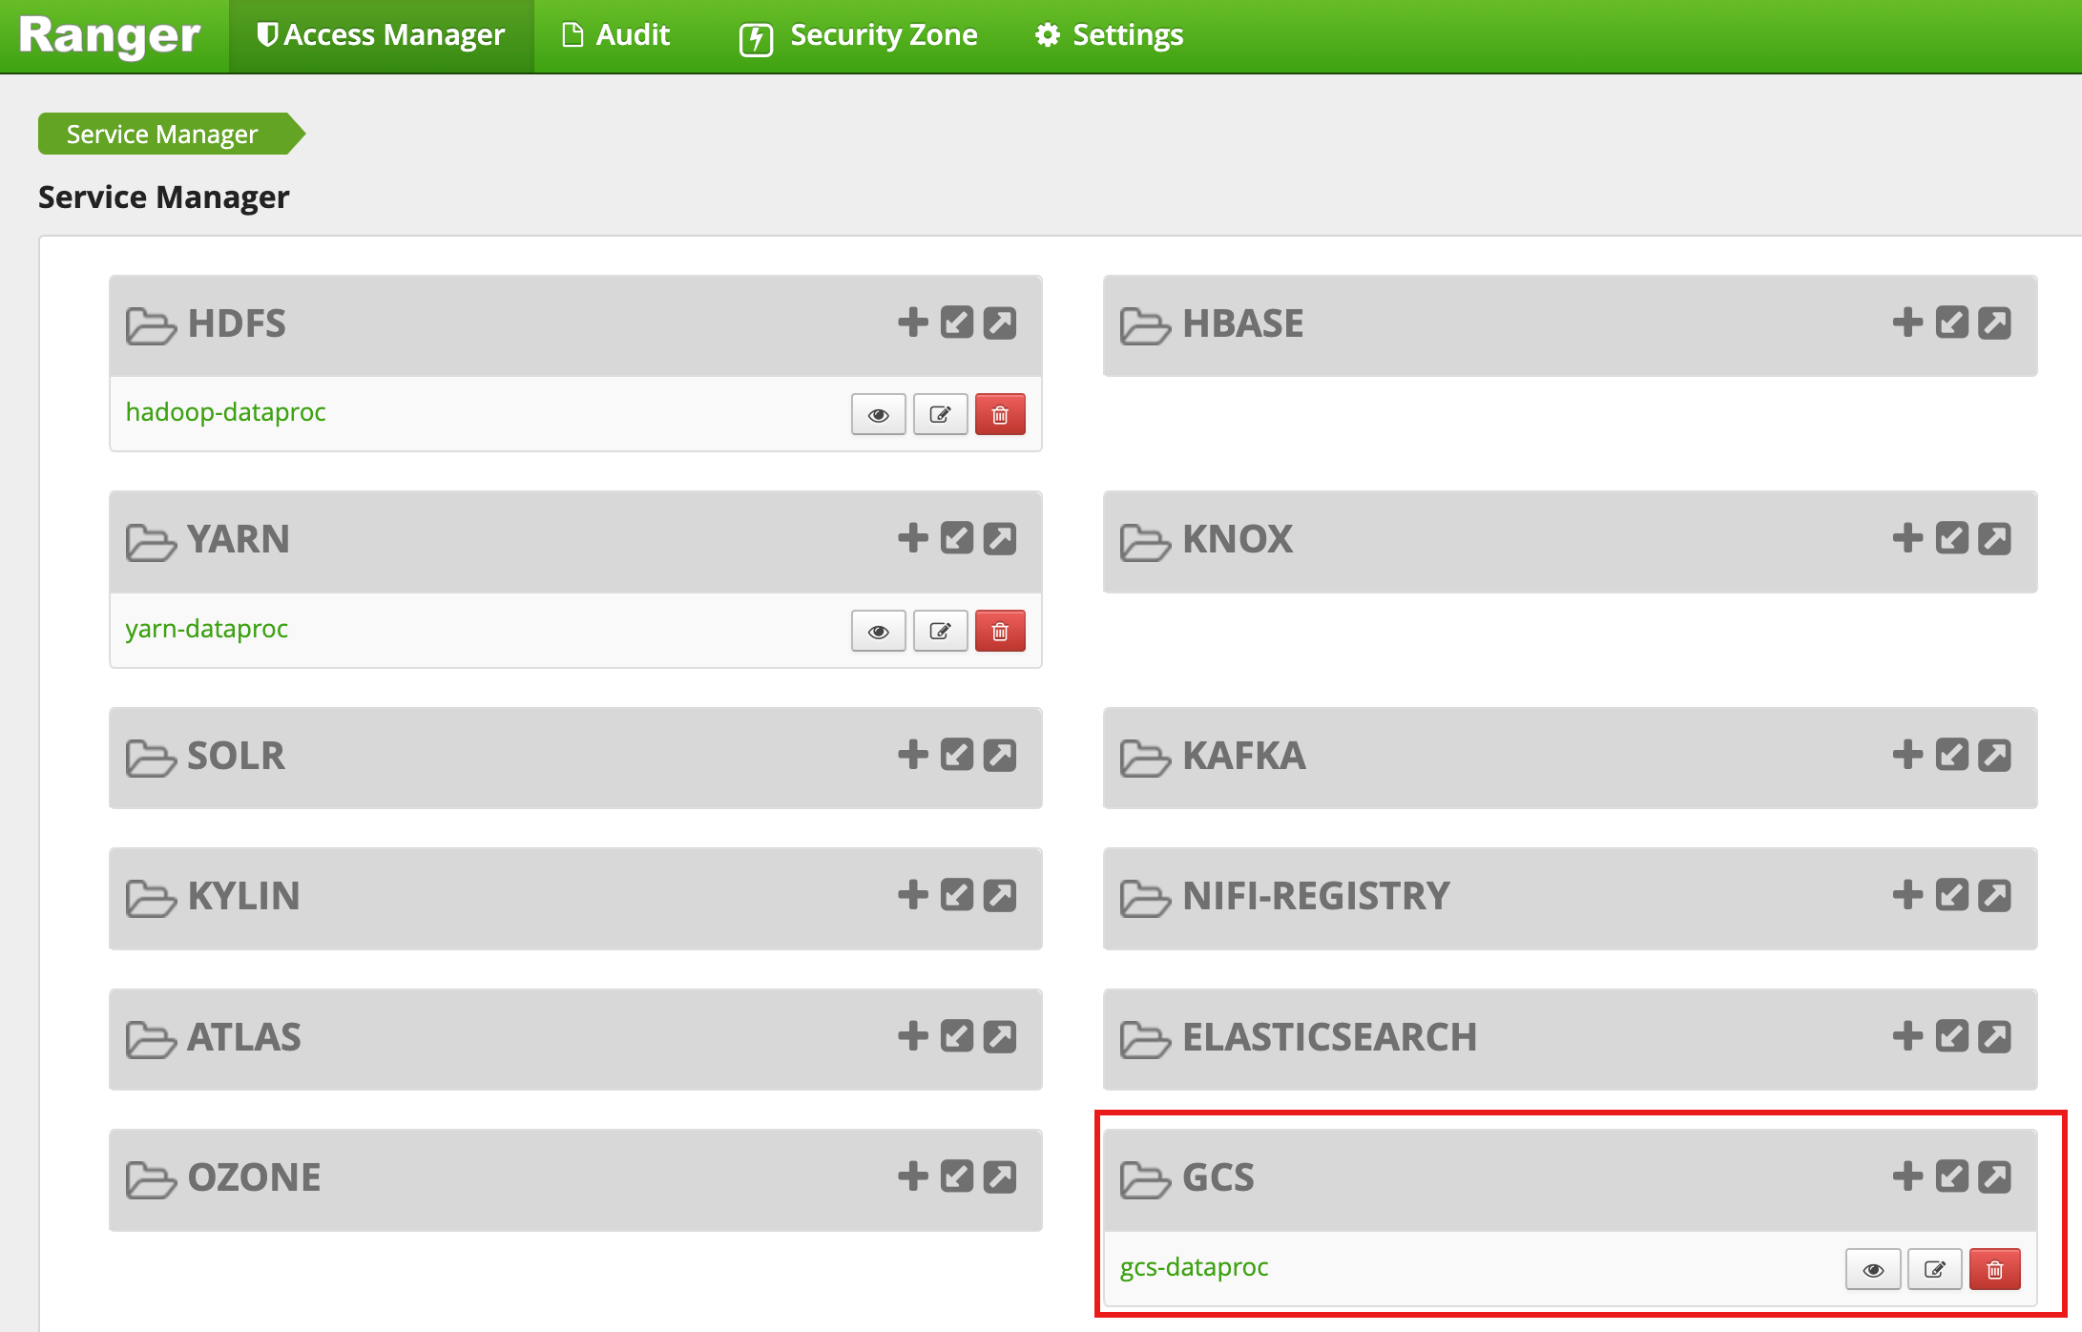Viewport: 2082px width, 1332px height.
Task: Delete the hadoop-dataproc service
Action: [999, 415]
